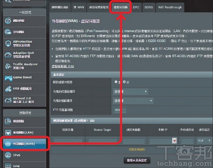Image resolution: width=213 pixels, height=168 pixels.
Task: Select Yes radio to enable virtual server
Action: click(116, 82)
